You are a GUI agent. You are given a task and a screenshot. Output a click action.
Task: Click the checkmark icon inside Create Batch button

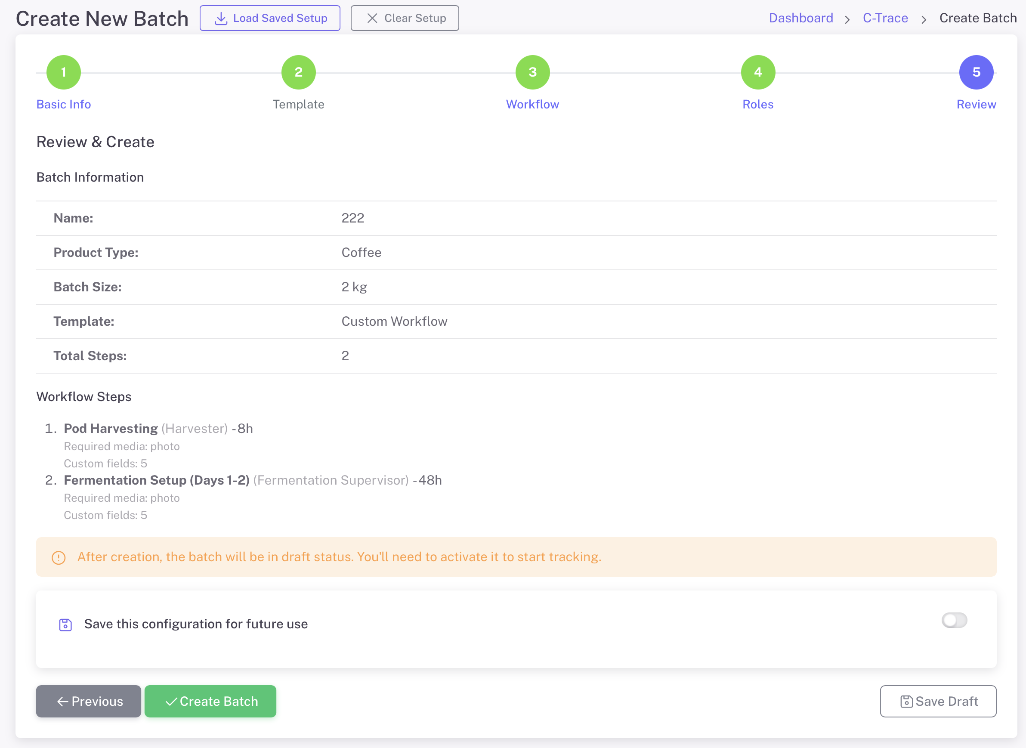(x=170, y=702)
